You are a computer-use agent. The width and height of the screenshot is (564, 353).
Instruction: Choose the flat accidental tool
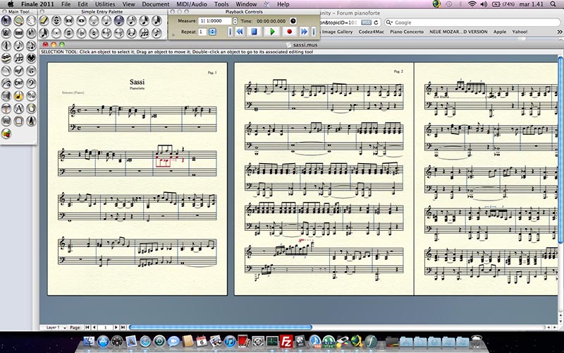[81, 33]
